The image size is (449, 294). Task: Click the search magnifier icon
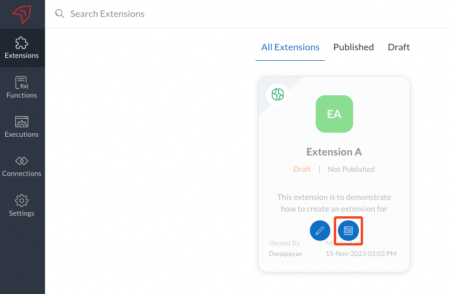(x=59, y=13)
